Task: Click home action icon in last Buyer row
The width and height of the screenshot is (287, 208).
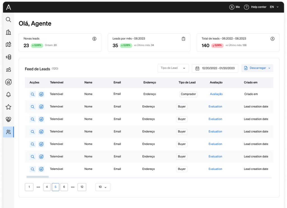Action: [41, 169]
